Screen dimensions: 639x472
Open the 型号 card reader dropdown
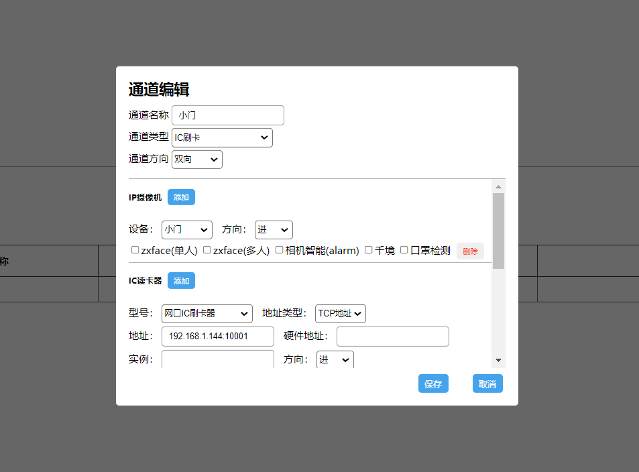[x=207, y=313]
